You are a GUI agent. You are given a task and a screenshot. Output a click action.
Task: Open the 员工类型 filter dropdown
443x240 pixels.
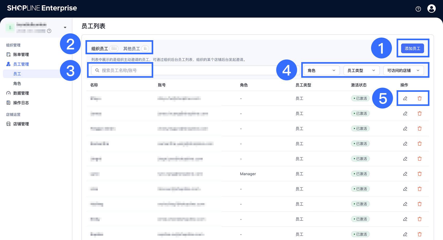point(361,70)
